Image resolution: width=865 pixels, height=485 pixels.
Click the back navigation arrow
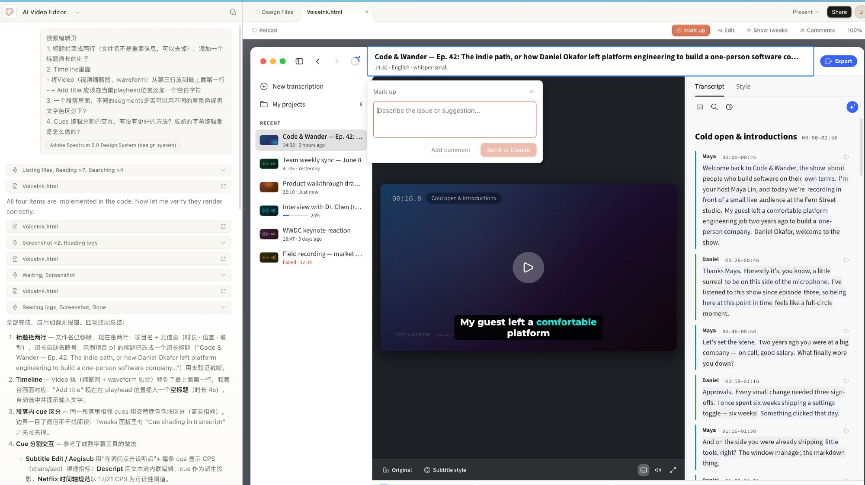coord(318,61)
